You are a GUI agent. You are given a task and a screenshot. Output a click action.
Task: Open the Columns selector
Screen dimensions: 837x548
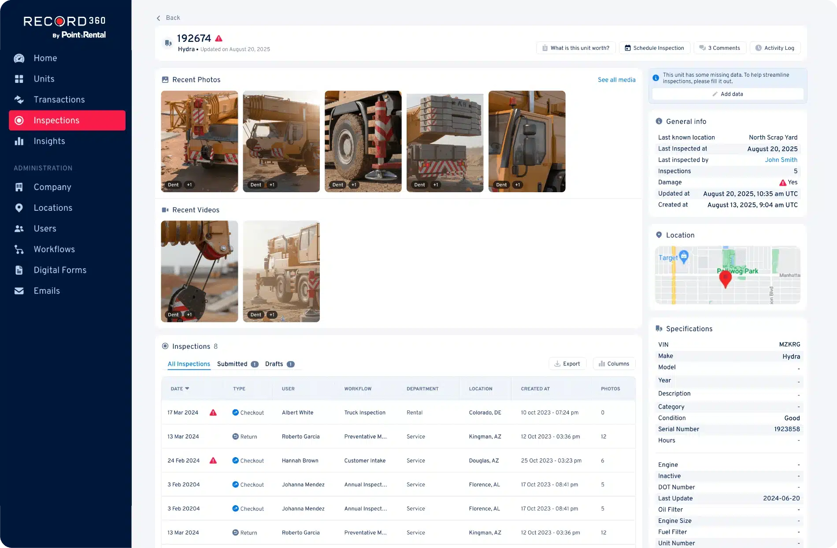tap(614, 364)
